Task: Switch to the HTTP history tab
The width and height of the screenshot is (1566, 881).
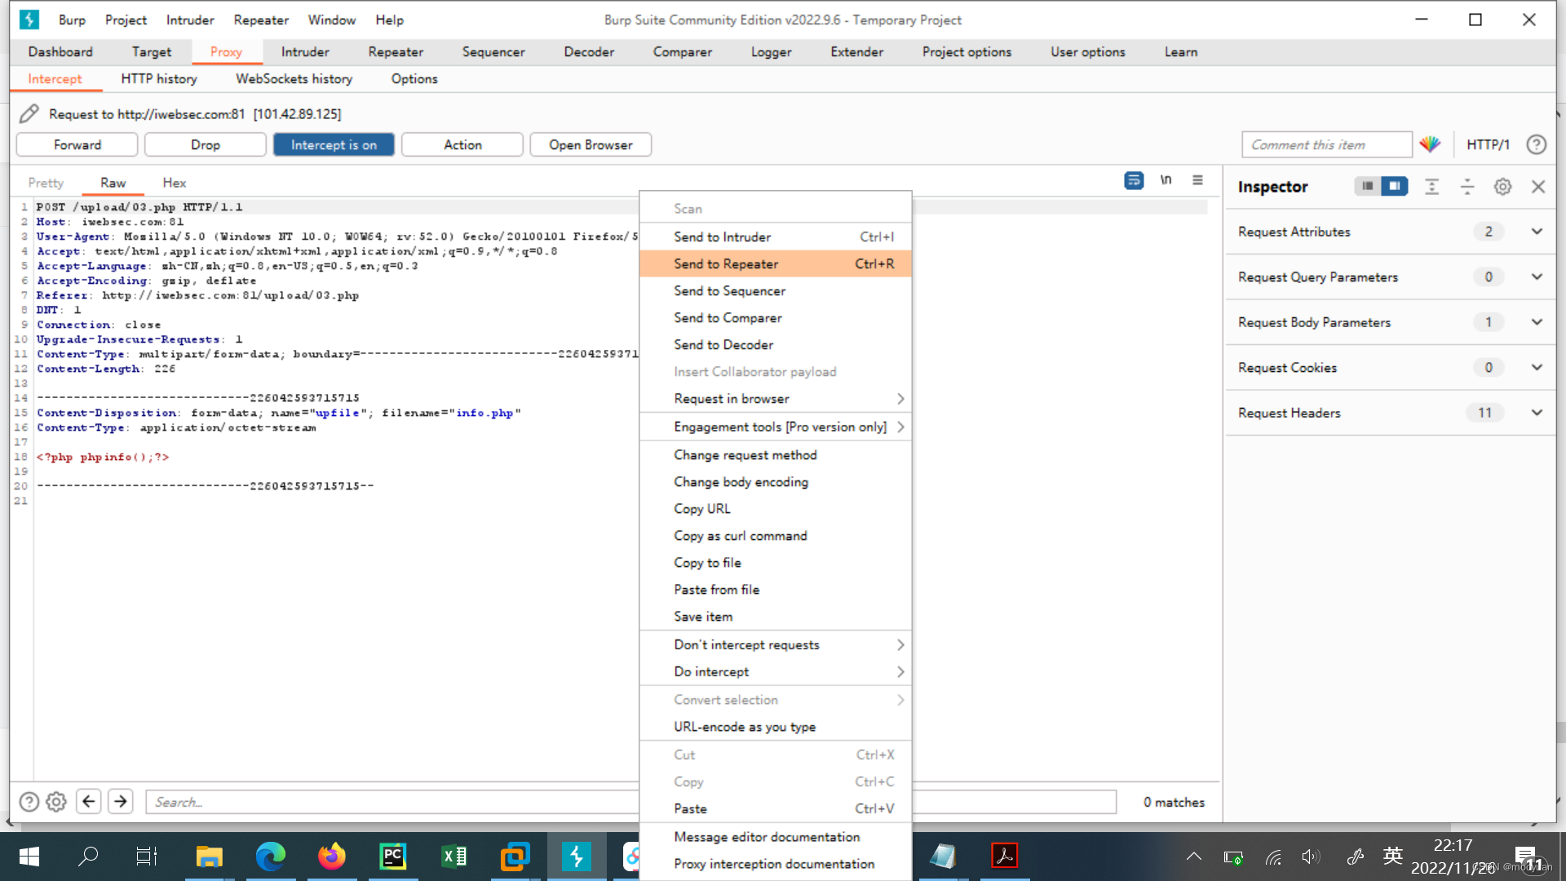Action: (159, 78)
